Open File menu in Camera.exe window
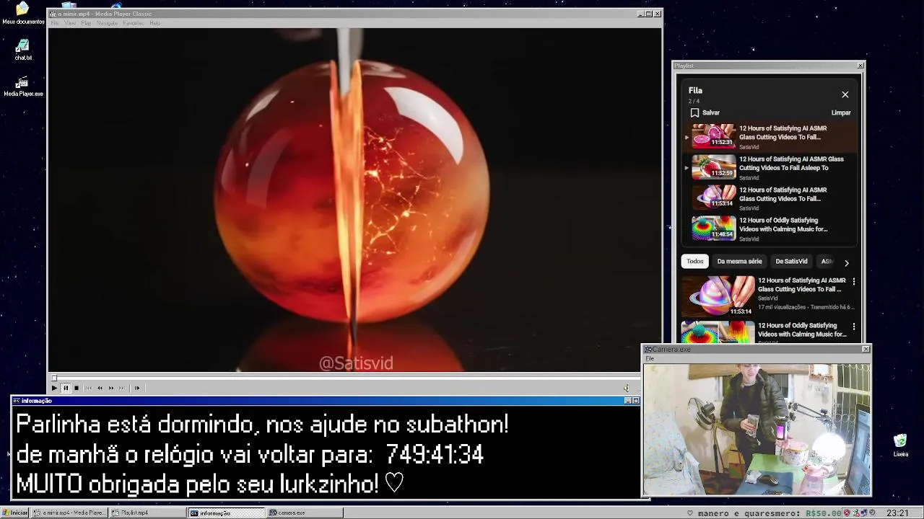The width and height of the screenshot is (924, 519). pyautogui.click(x=650, y=358)
